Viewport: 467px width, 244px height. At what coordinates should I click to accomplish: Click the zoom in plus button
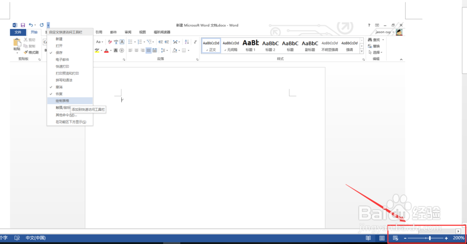446,238
